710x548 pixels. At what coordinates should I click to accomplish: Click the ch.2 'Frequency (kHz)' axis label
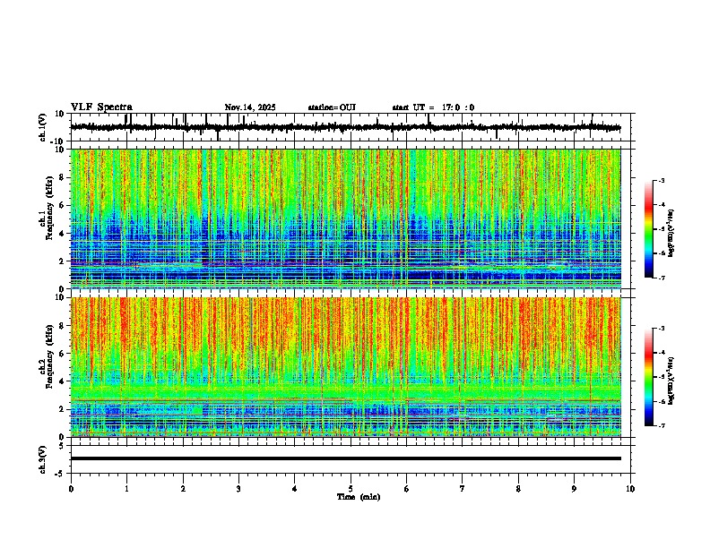pos(49,356)
